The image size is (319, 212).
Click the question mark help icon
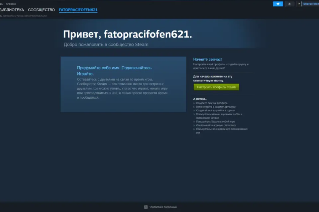coord(299,4)
